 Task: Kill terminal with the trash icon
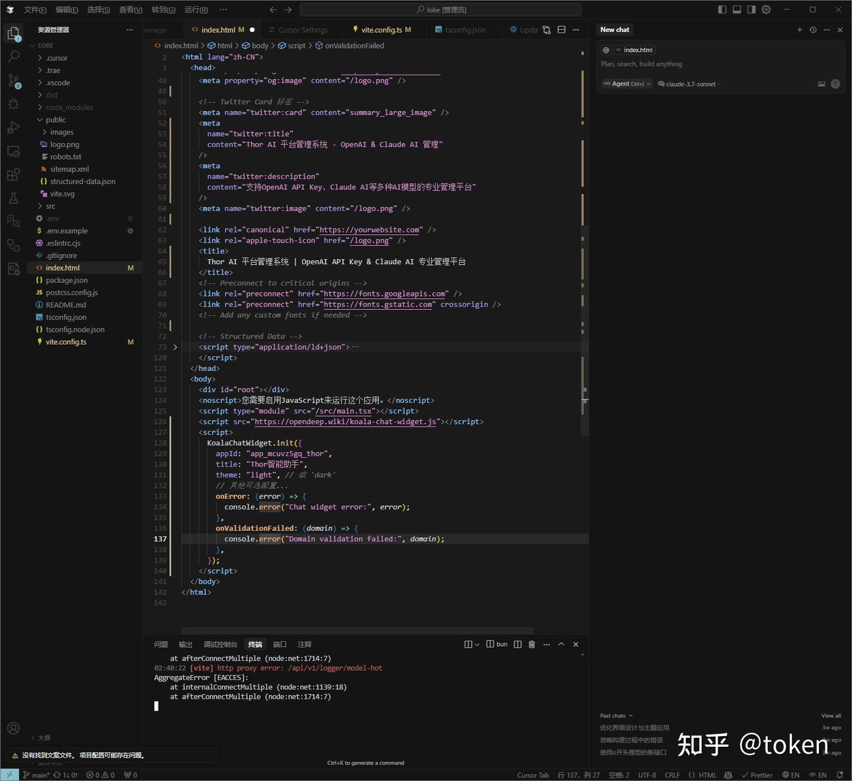pyautogui.click(x=531, y=644)
